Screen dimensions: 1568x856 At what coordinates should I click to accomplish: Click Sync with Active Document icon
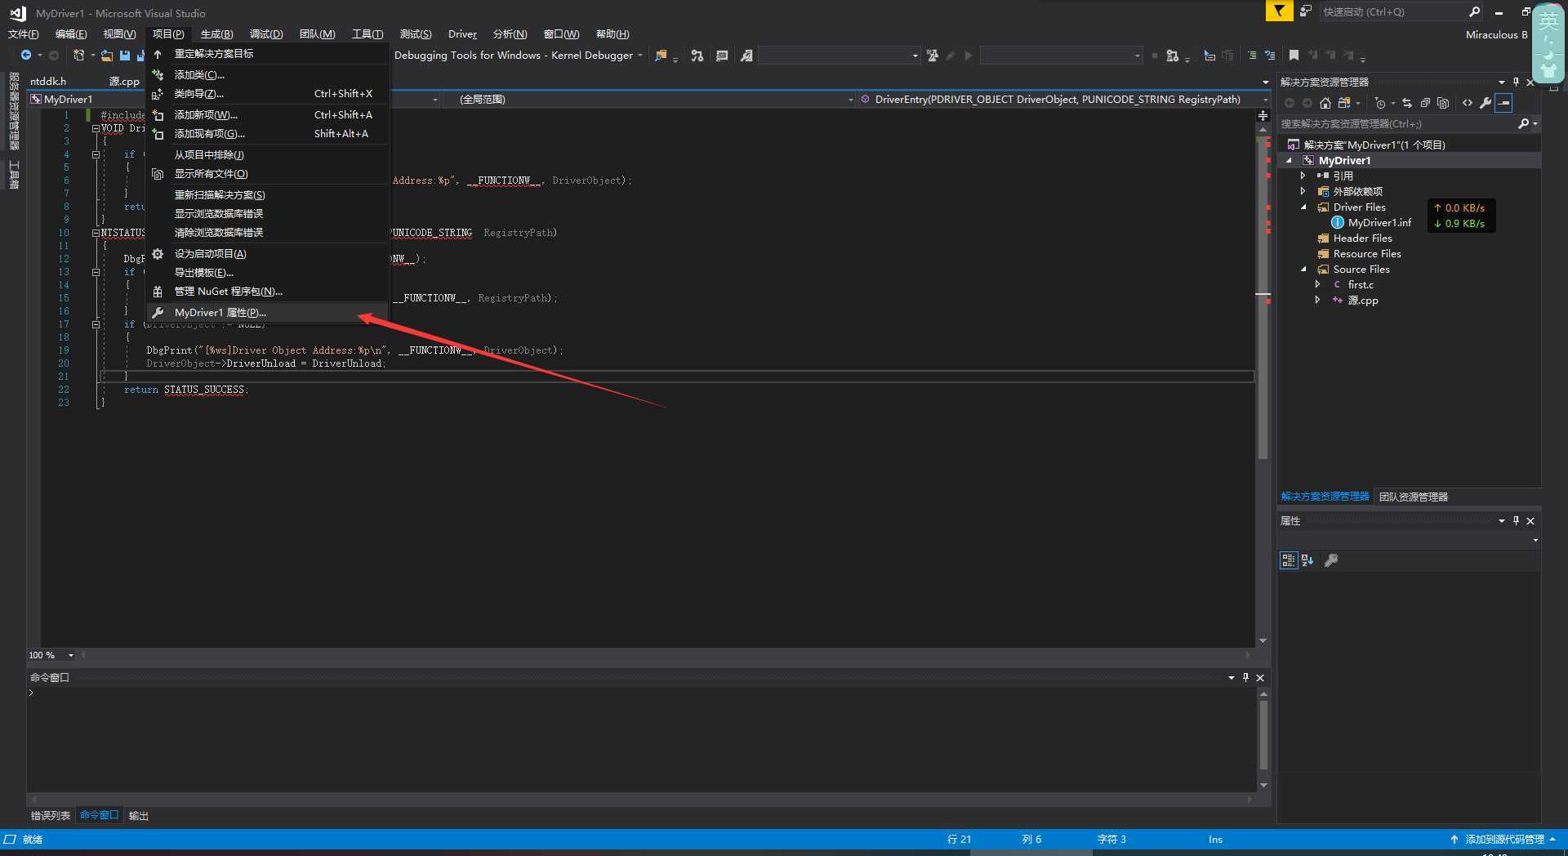1406,103
